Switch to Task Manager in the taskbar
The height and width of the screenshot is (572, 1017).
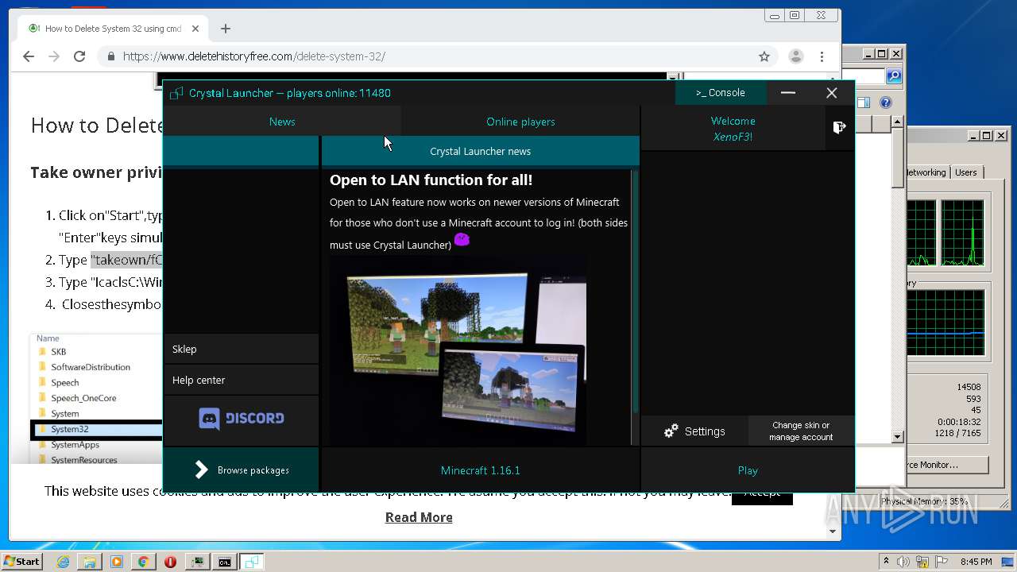click(197, 562)
